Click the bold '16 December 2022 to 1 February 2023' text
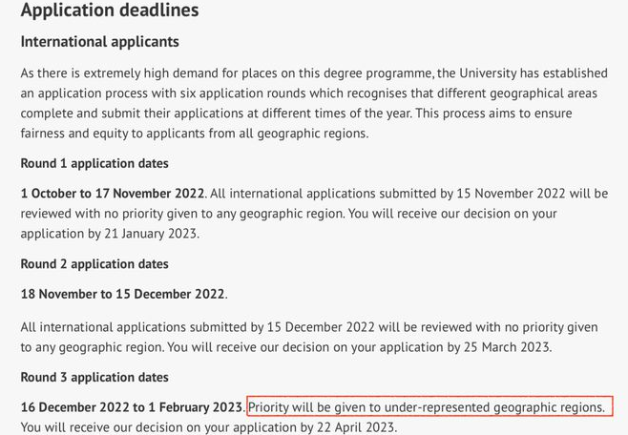The height and width of the screenshot is (435, 628). pos(132,407)
